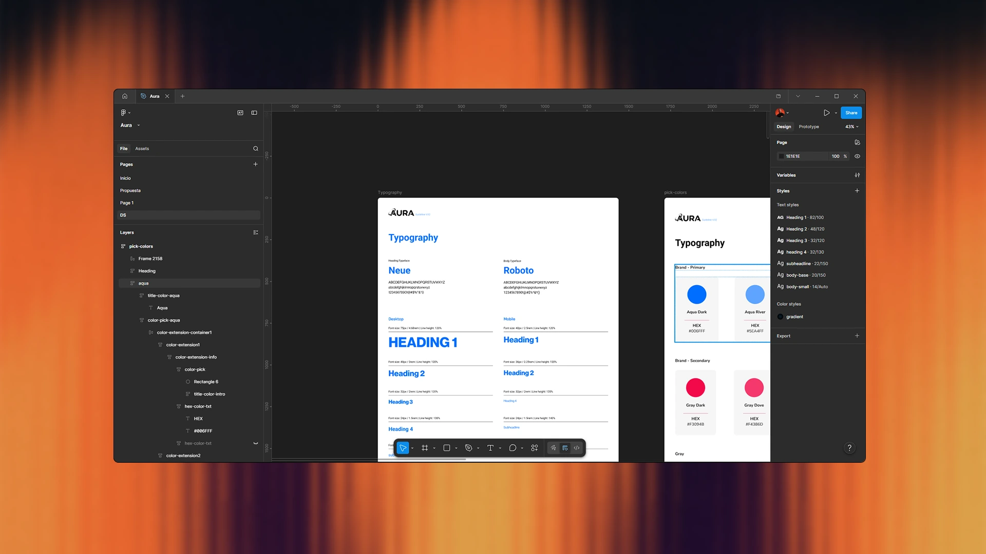This screenshot has height=554, width=986.
Task: Select the Rectangle shape tool
Action: click(447, 448)
